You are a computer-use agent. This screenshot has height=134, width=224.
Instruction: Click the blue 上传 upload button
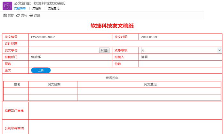click(x=41, y=70)
